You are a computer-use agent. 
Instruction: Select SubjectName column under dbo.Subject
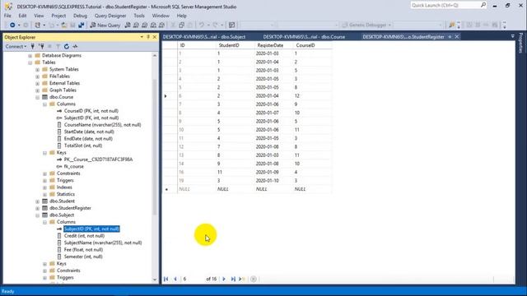click(x=103, y=243)
